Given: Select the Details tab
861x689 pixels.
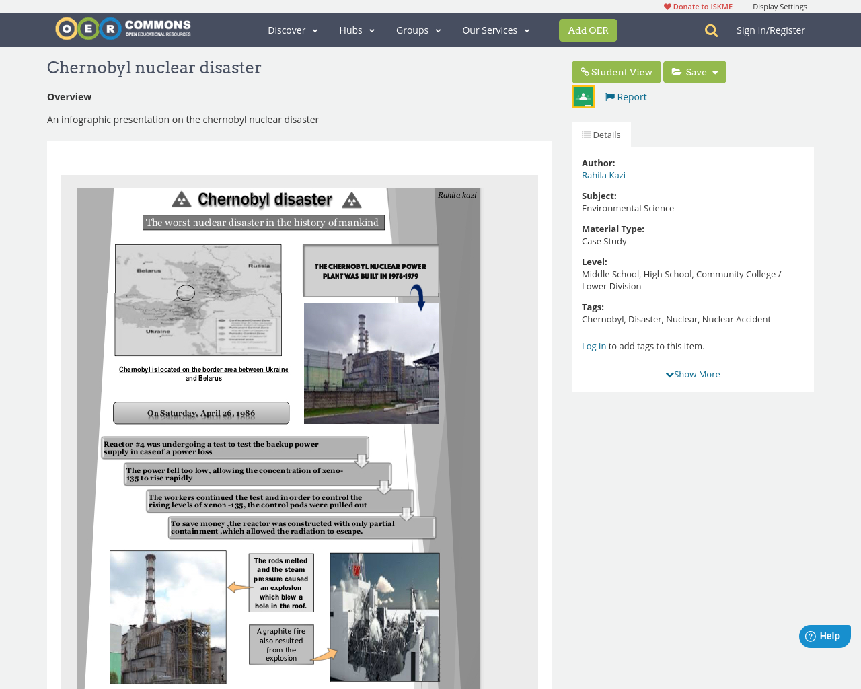Looking at the screenshot, I should point(601,135).
